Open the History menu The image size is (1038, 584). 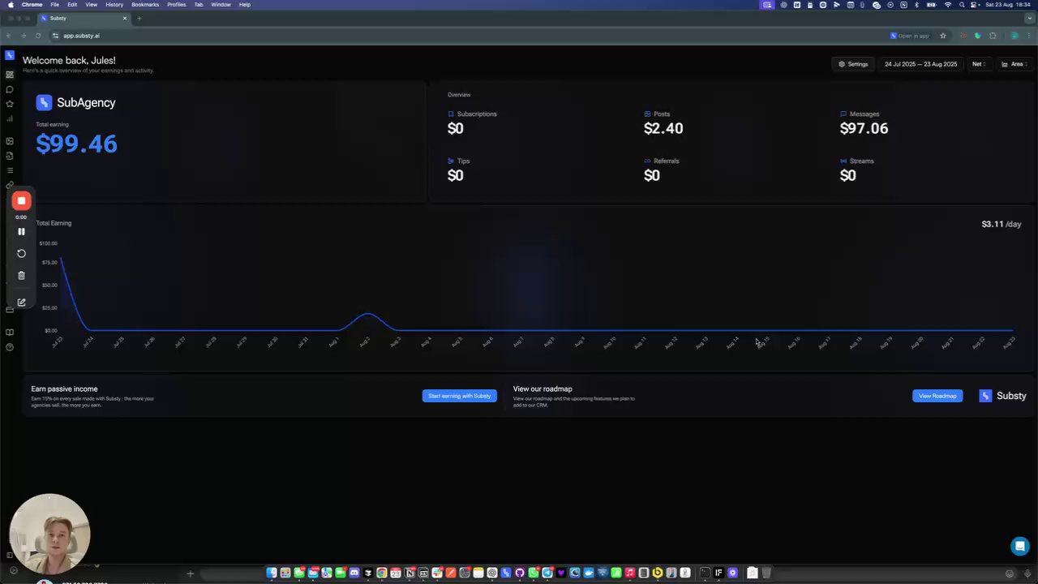(x=114, y=4)
